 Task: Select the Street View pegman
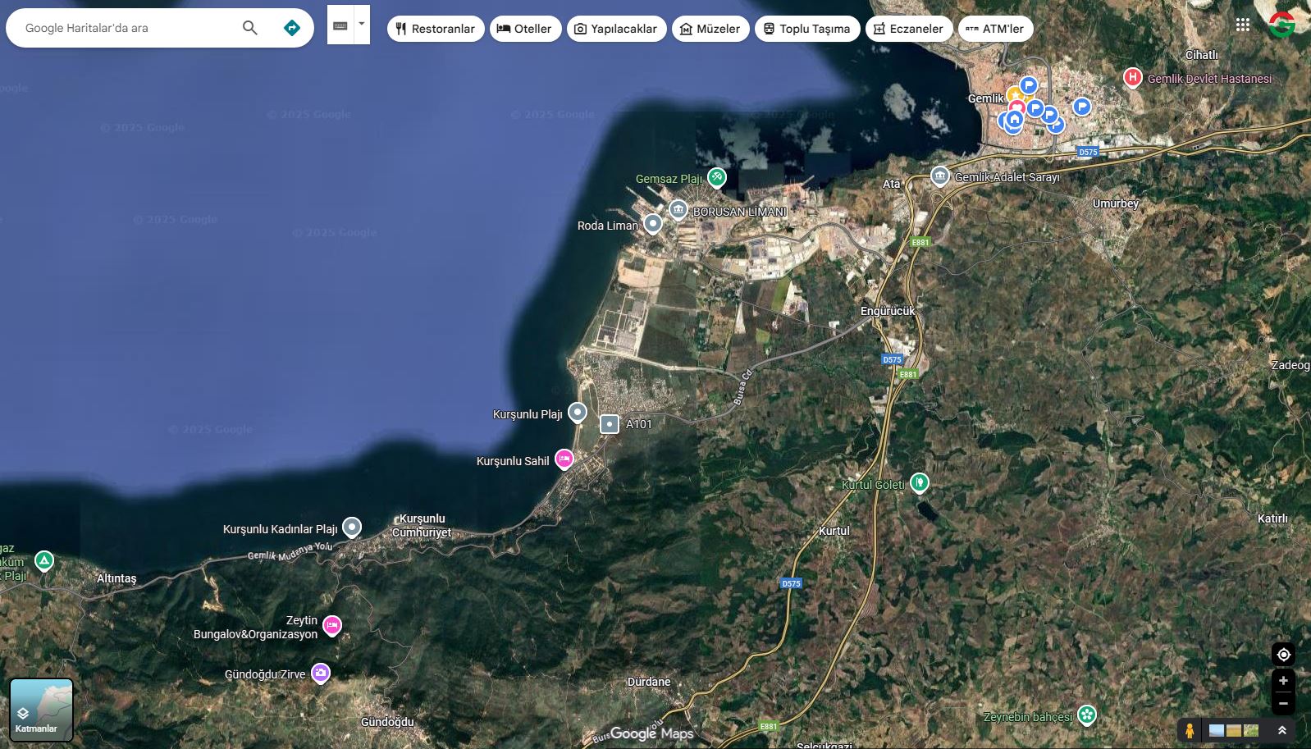pos(1189,730)
